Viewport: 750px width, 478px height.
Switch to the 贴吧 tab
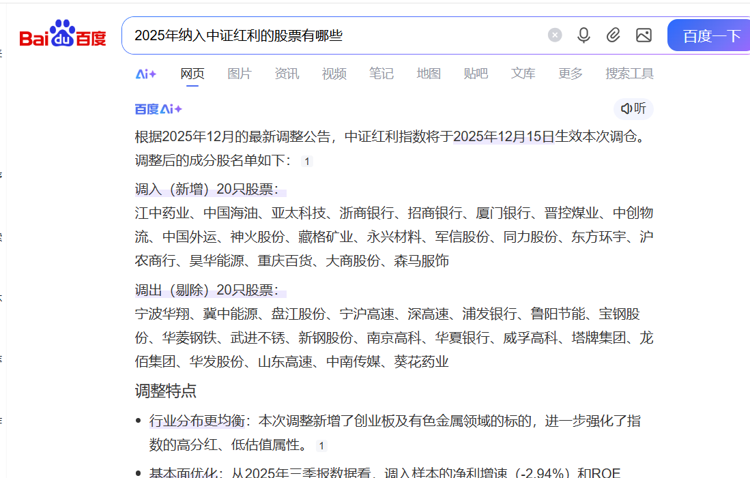(x=476, y=74)
